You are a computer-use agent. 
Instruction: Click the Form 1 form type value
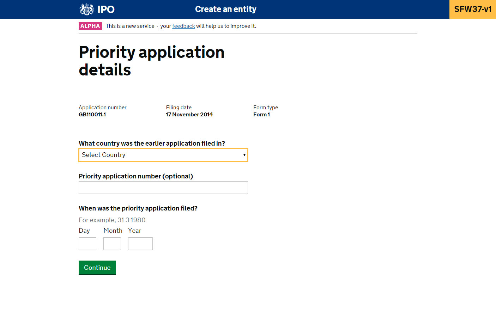pyautogui.click(x=261, y=115)
